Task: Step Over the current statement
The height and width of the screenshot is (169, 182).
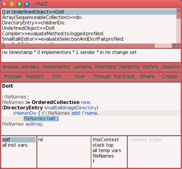Action: [x=80, y=77]
